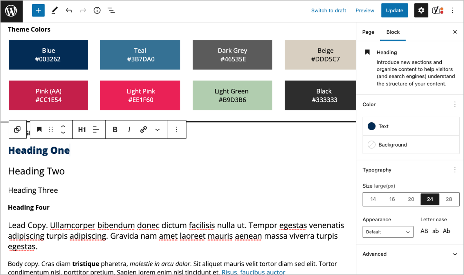Click Switch to draft

[329, 11]
